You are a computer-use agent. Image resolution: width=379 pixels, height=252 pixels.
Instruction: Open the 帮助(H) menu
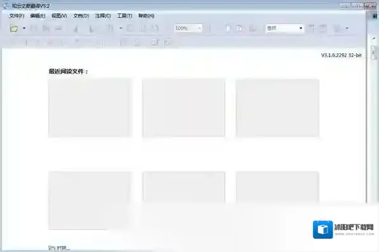point(146,16)
